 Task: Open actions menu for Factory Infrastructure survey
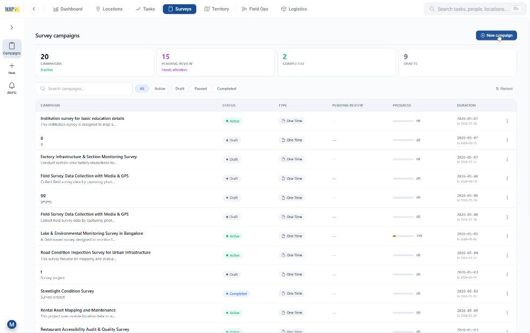507,159
